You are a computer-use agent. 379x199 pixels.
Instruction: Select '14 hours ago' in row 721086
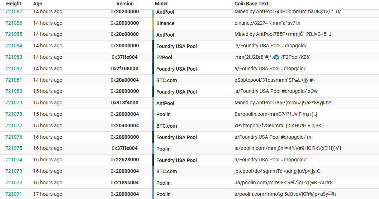[x=48, y=23]
